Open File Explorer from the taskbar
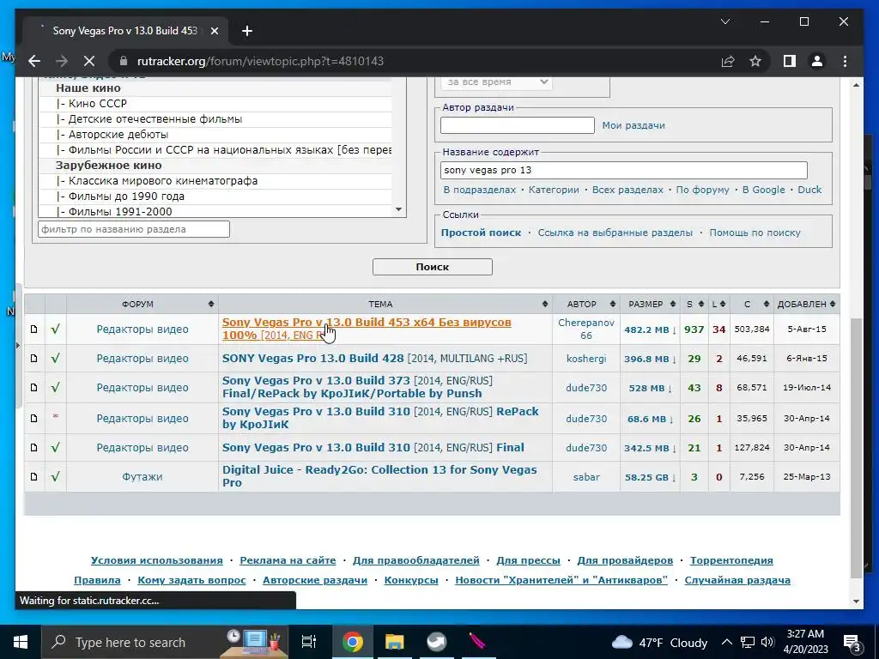Viewport: 879px width, 659px height. 394,642
